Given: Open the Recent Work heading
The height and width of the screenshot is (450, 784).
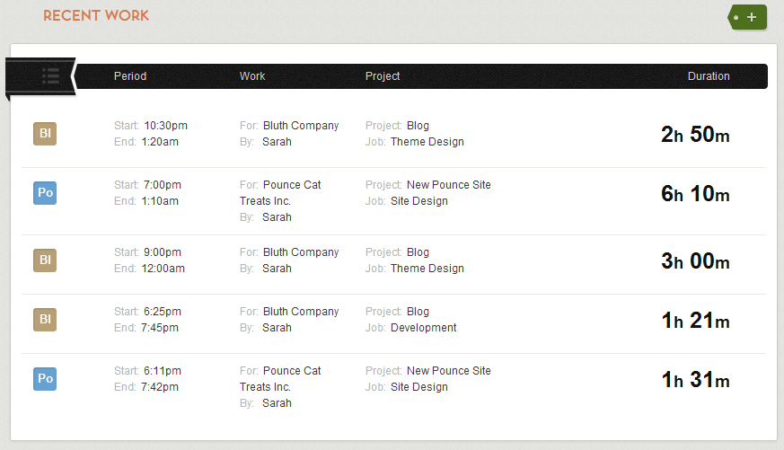Looking at the screenshot, I should coord(96,15).
